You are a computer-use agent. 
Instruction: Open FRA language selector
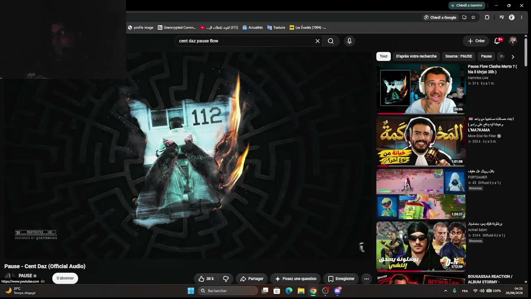click(465, 291)
